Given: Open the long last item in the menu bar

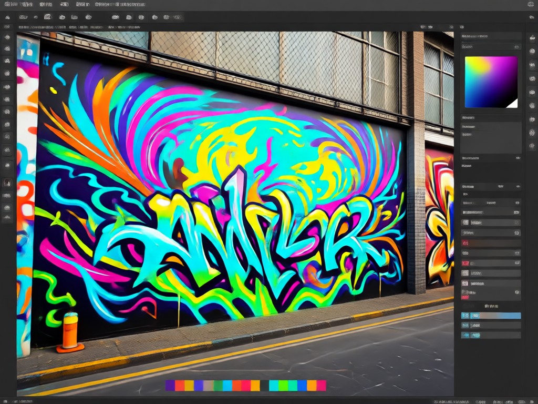Looking at the screenshot, I should click(120, 4).
